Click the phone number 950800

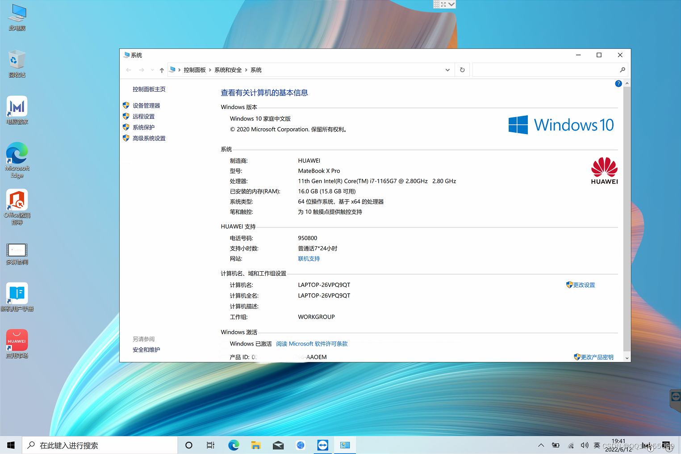(308, 238)
